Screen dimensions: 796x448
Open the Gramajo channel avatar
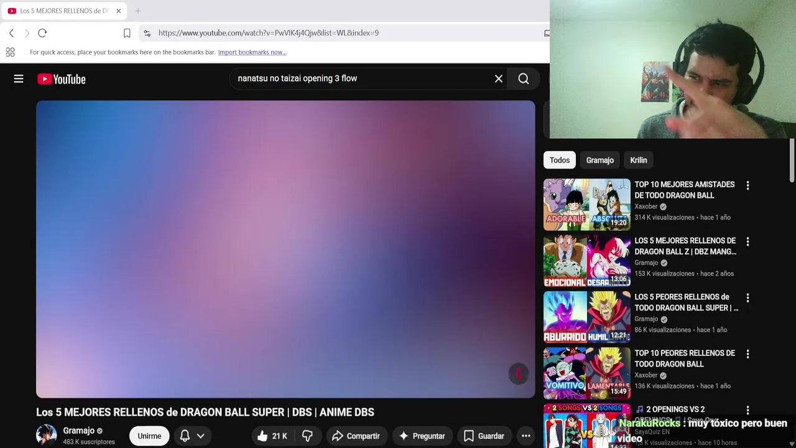(46, 435)
